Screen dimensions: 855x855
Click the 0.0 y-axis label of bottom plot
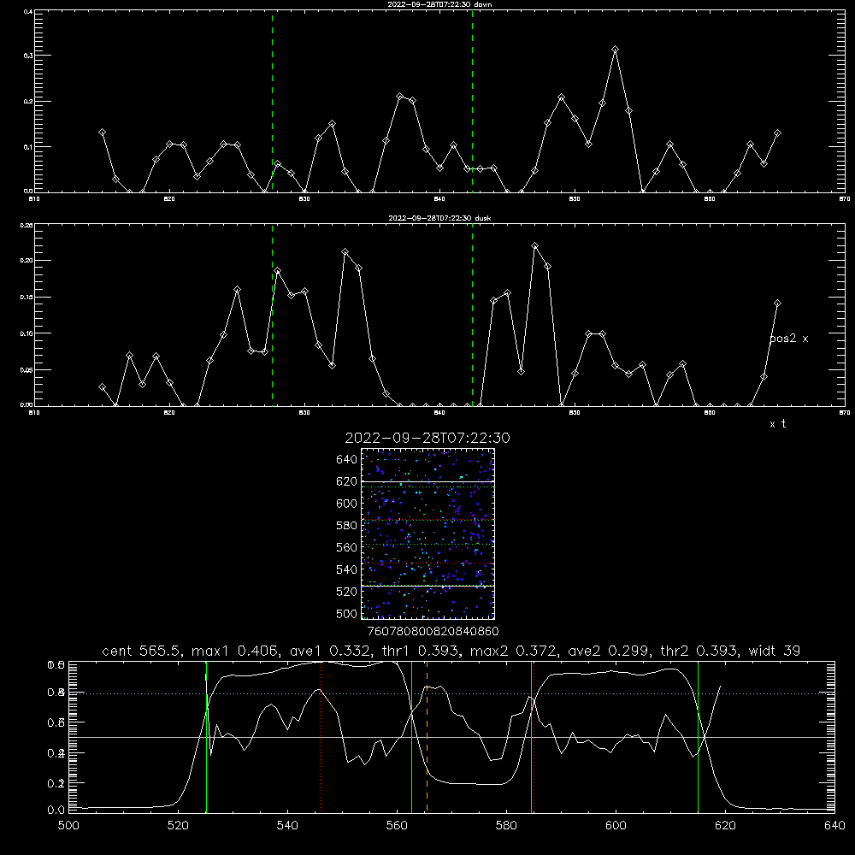click(x=56, y=810)
